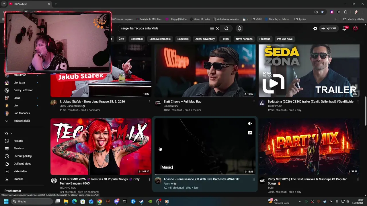The image size is (367, 206).
Task: Click the sparkle icon next to Vytvořit
Action: (315, 28)
